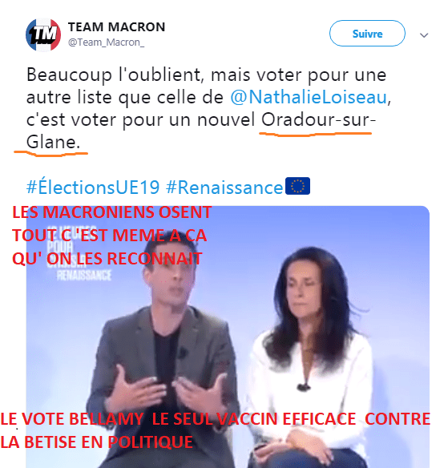Click the underlined word Glane
Screen dimensions: 444x468
53,142
